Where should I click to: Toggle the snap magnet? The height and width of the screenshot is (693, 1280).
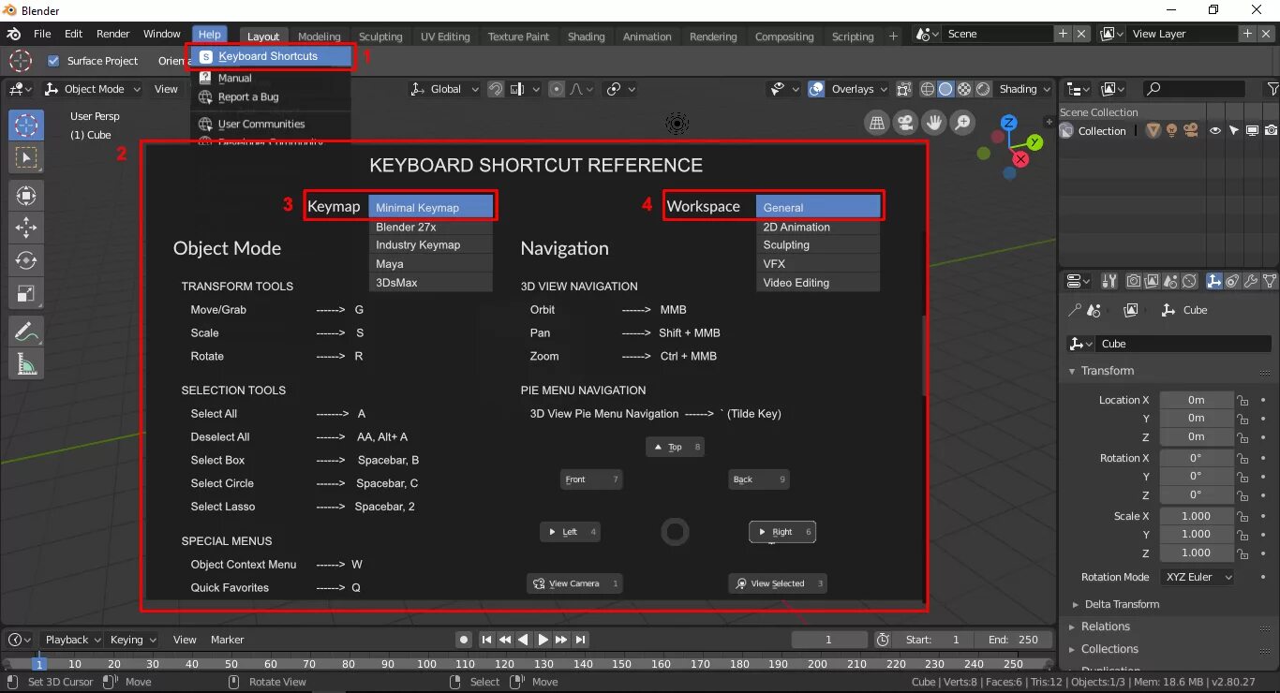point(496,89)
